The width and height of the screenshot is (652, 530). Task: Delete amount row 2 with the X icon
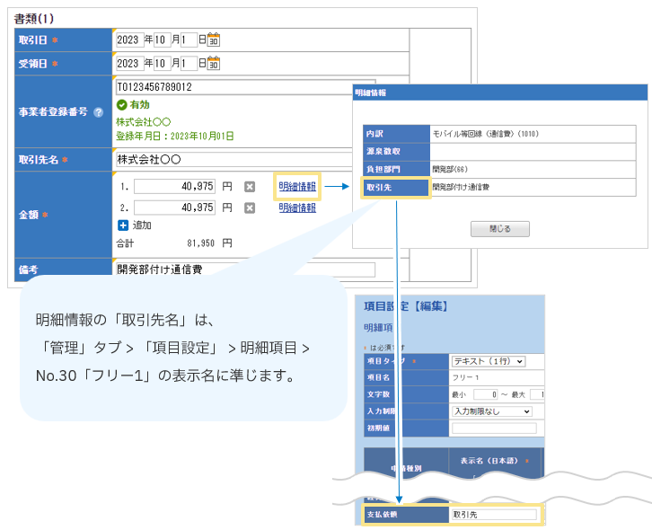coord(250,208)
